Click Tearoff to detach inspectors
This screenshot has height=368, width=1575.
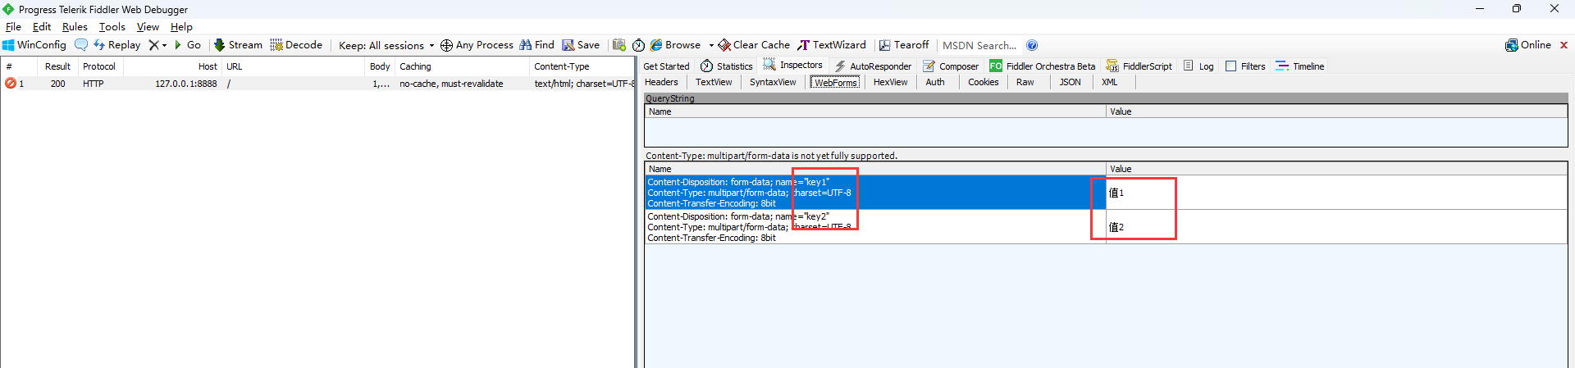[x=904, y=45]
